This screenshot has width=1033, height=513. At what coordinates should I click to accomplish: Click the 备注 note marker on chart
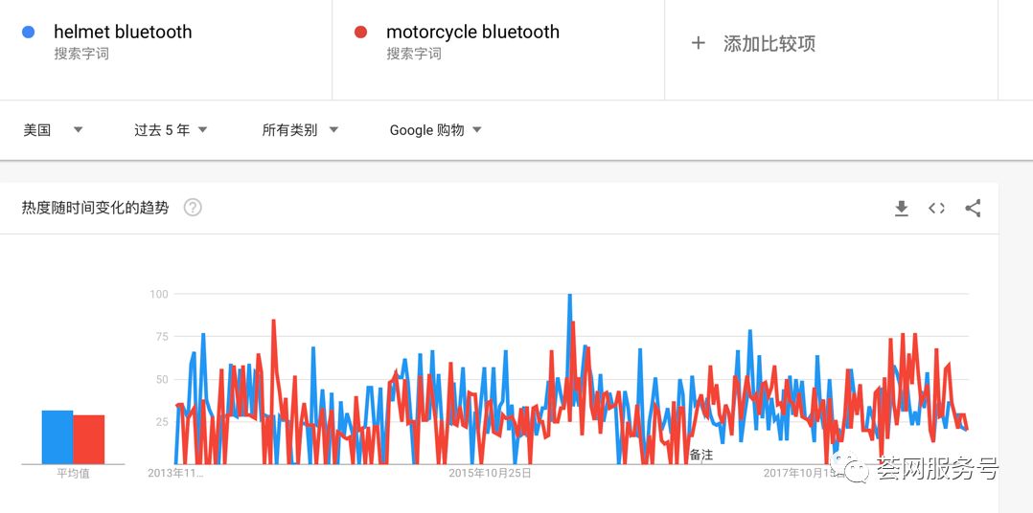coord(701,456)
